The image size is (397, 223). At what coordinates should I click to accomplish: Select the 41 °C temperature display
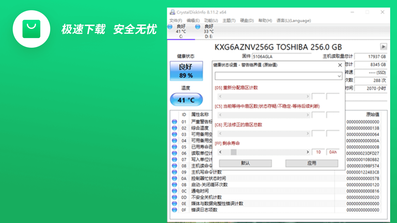(186, 99)
